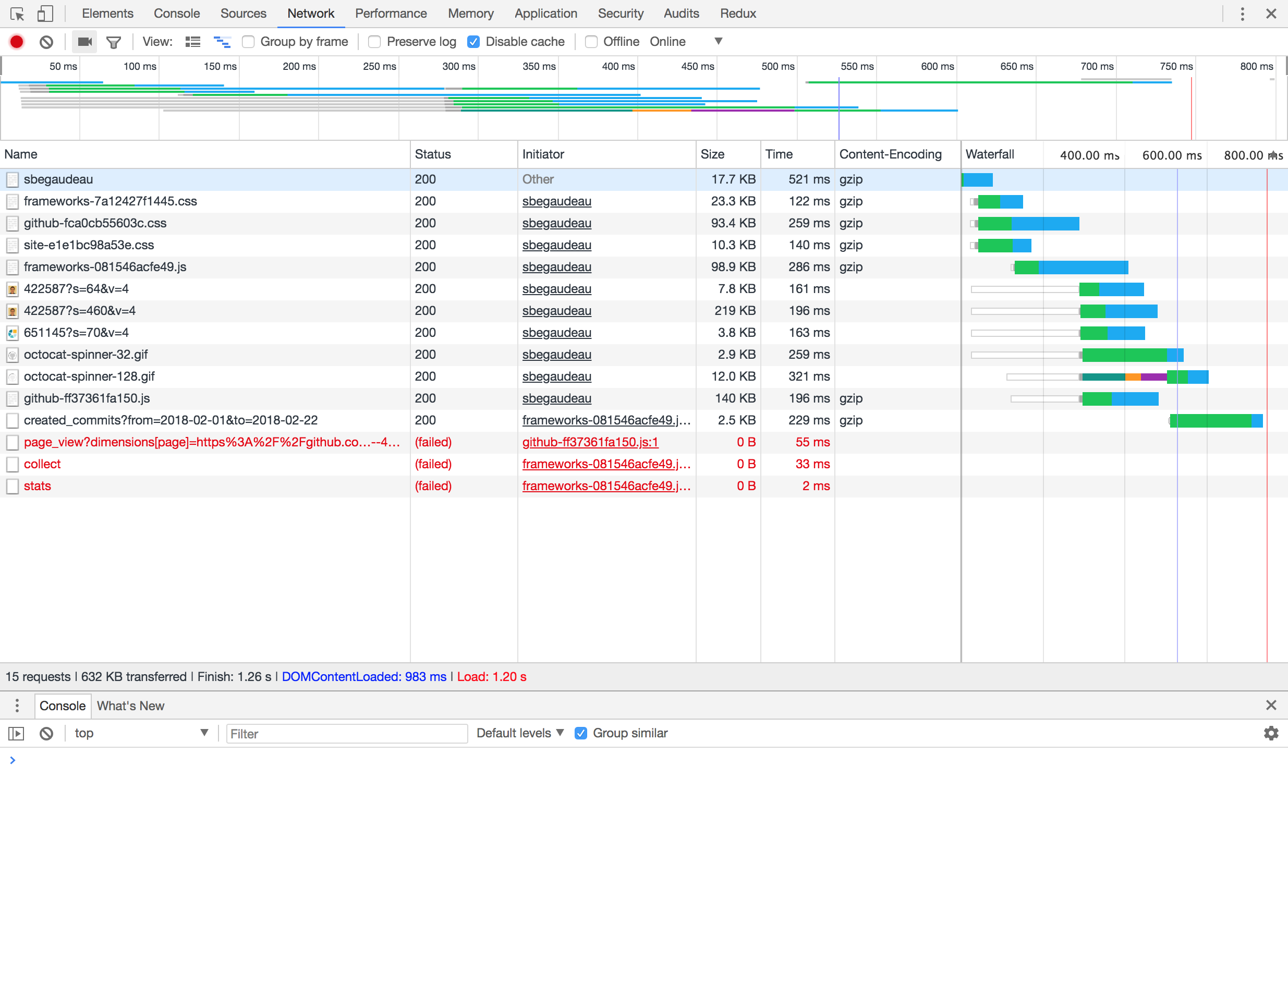
Task: Toggle capture screenshots camera icon
Action: pyautogui.click(x=84, y=42)
